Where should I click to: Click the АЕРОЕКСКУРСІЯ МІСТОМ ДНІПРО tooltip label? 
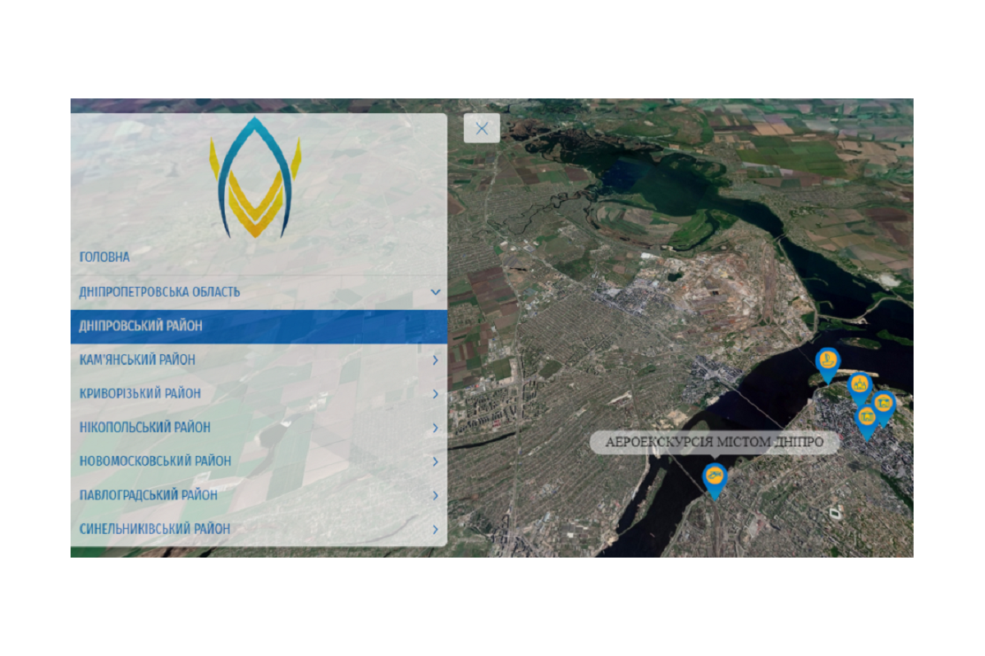point(714,443)
